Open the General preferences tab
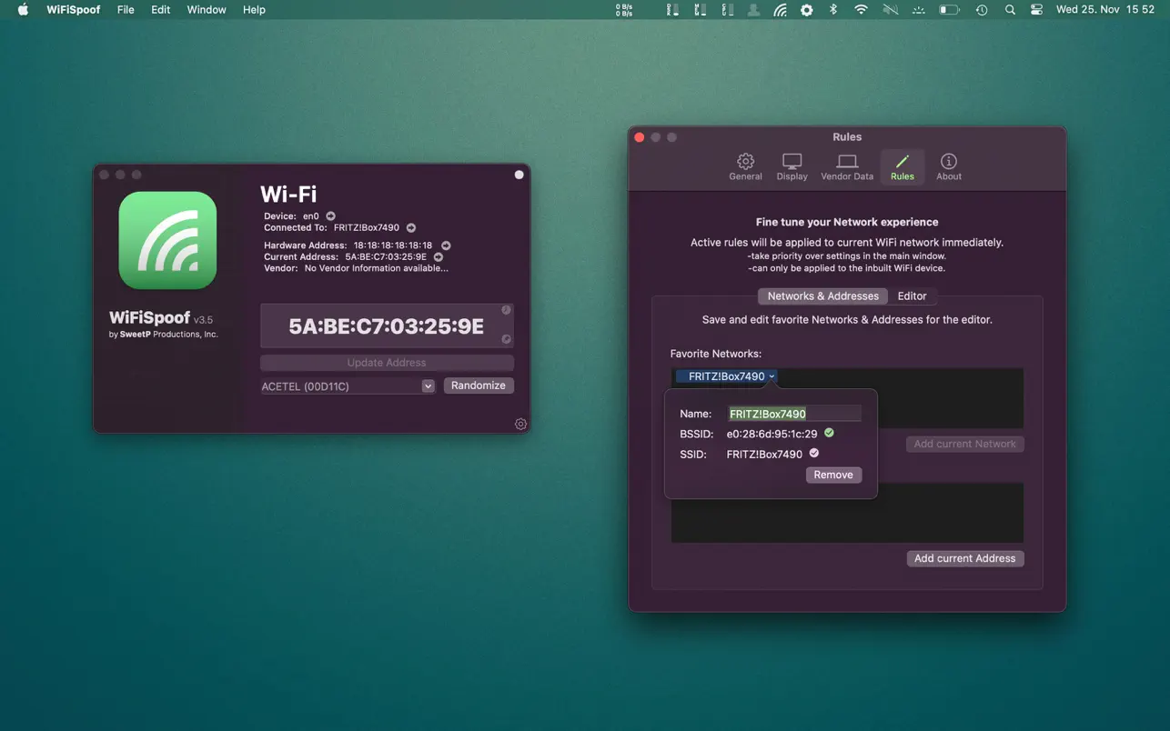Image resolution: width=1170 pixels, height=731 pixels. click(745, 166)
